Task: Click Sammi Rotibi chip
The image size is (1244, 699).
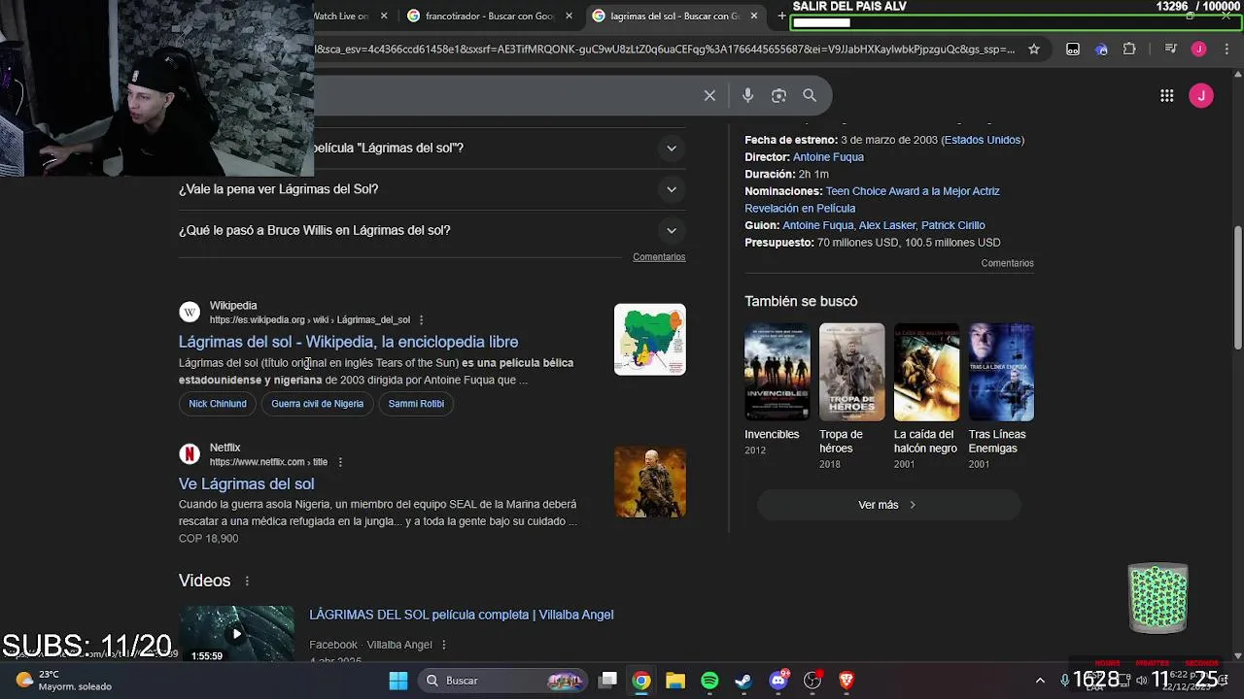Action: coord(416,404)
